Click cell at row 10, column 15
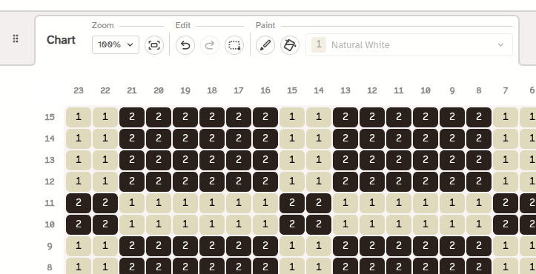This screenshot has height=274, width=536. tap(292, 224)
